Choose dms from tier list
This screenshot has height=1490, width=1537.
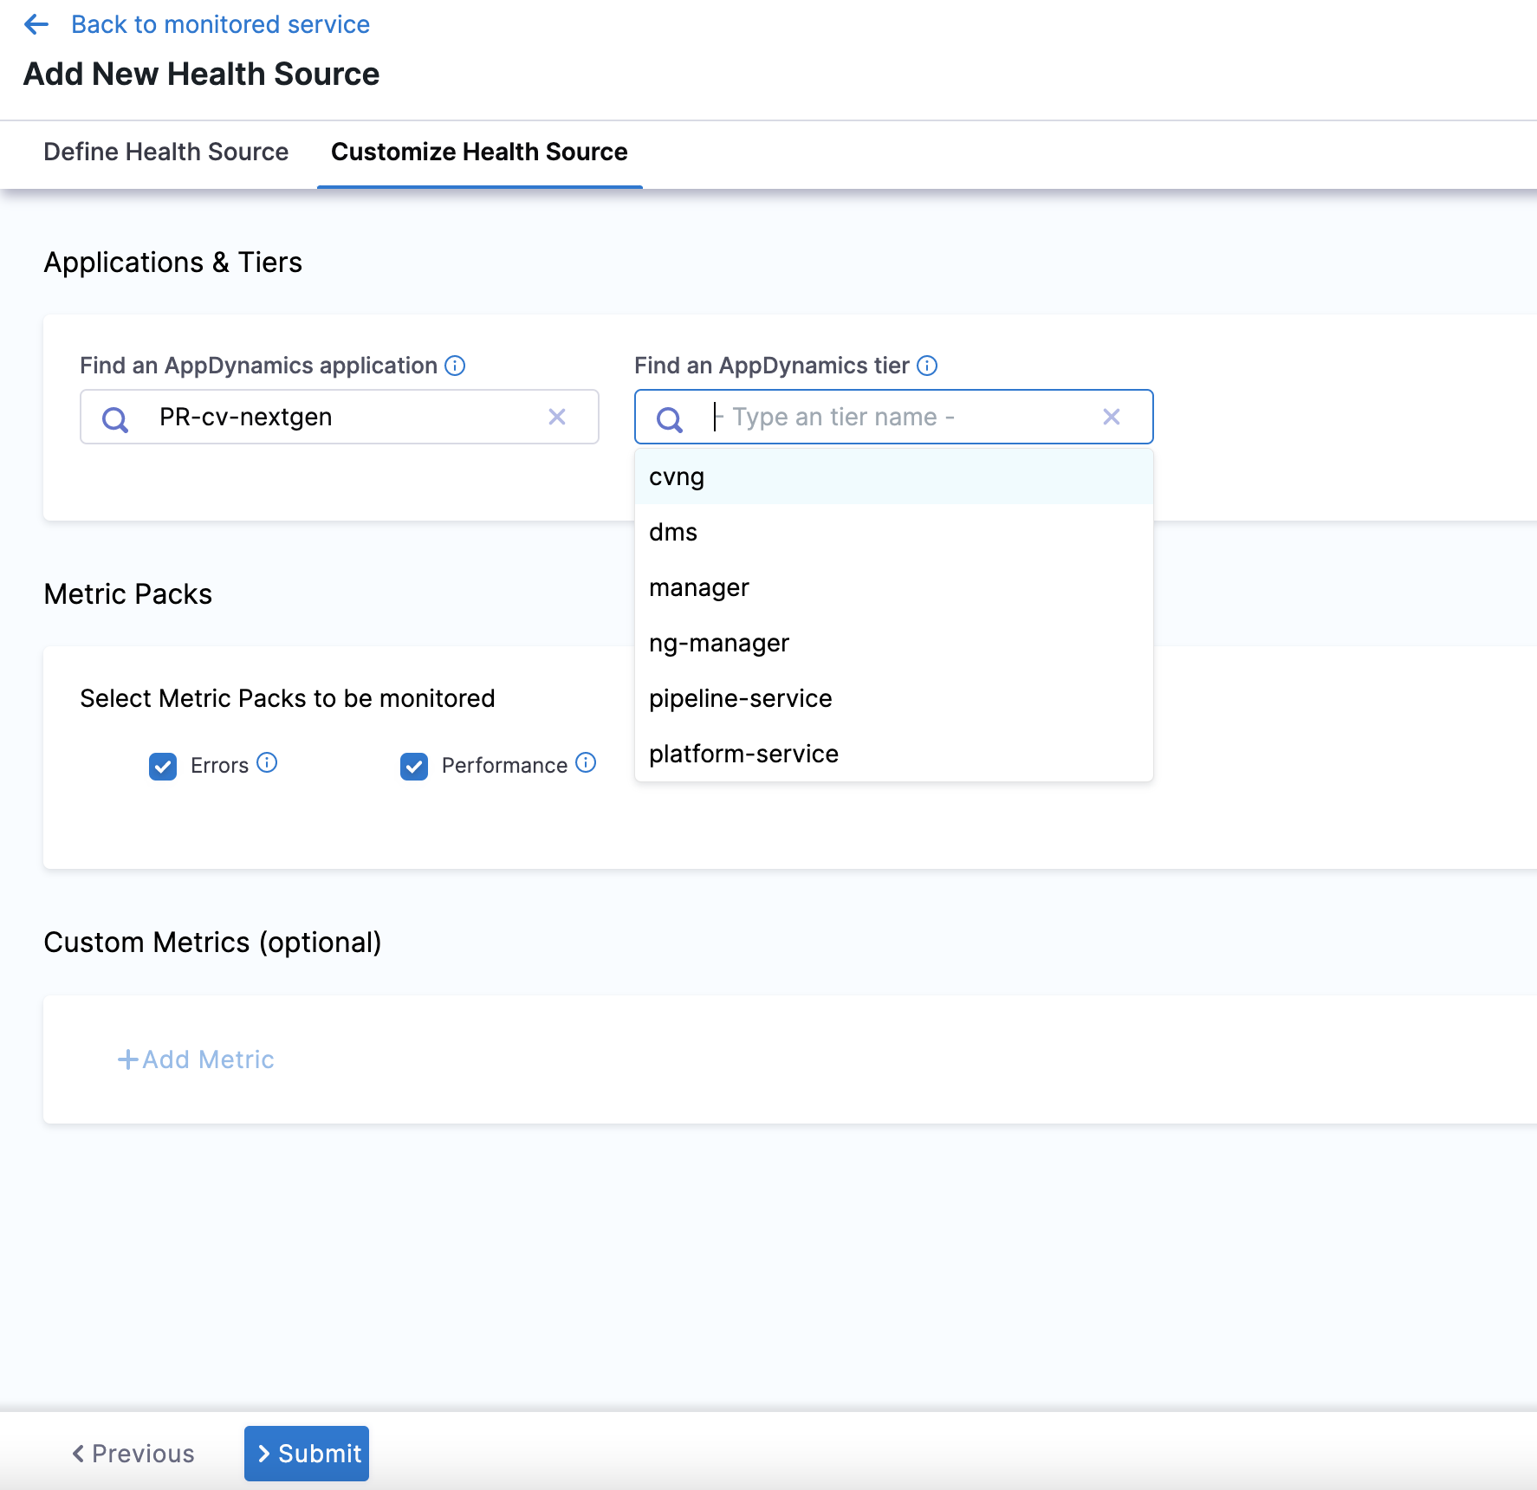[893, 532]
